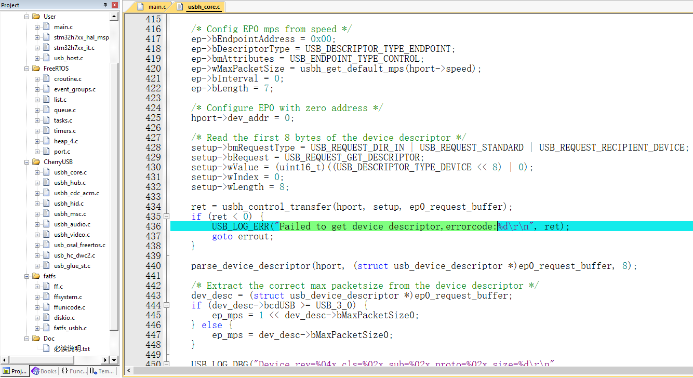Click the fatfs_usbh.c file icon
693x378 pixels.
click(x=47, y=328)
